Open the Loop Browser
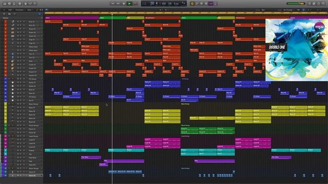 click(x=319, y=4)
